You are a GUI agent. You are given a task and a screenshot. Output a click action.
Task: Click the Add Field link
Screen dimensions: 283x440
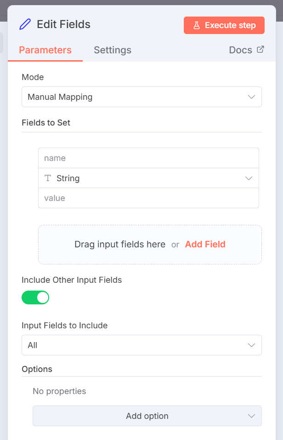(x=205, y=245)
